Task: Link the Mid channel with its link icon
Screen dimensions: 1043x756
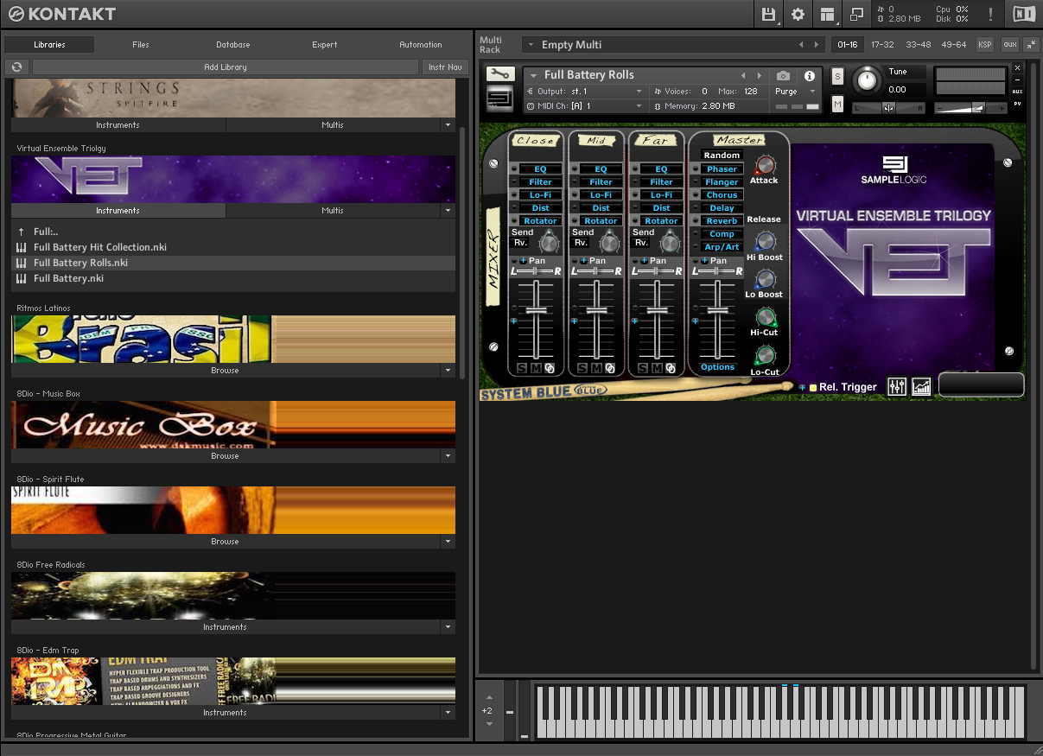Action: [610, 368]
